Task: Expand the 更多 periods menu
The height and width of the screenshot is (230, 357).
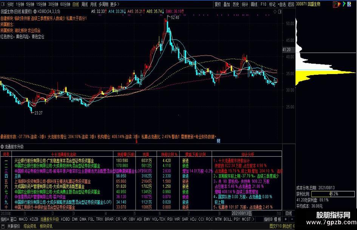Action: click(114, 4)
